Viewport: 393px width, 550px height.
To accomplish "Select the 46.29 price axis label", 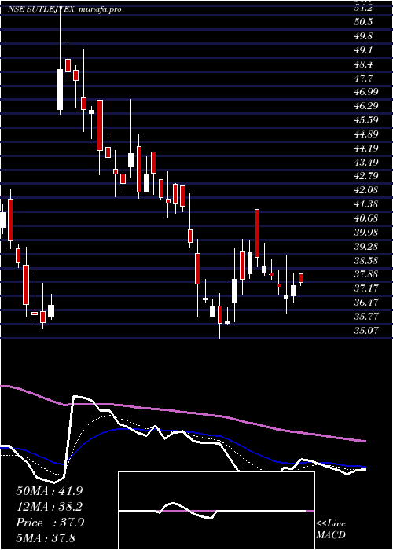I will 366,106.
